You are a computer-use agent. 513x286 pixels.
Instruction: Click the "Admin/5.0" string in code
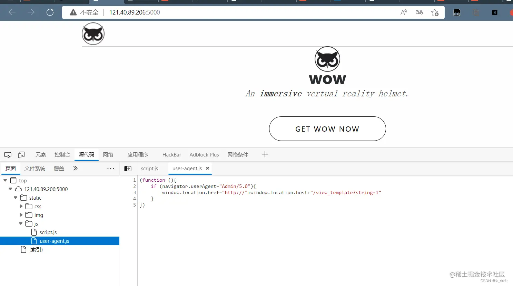(x=235, y=186)
